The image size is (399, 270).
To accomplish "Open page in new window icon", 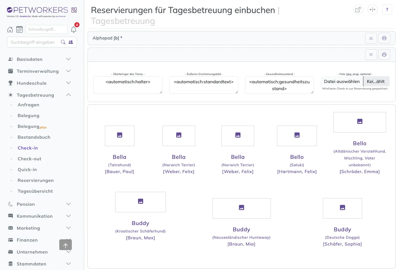I will pos(358,9).
